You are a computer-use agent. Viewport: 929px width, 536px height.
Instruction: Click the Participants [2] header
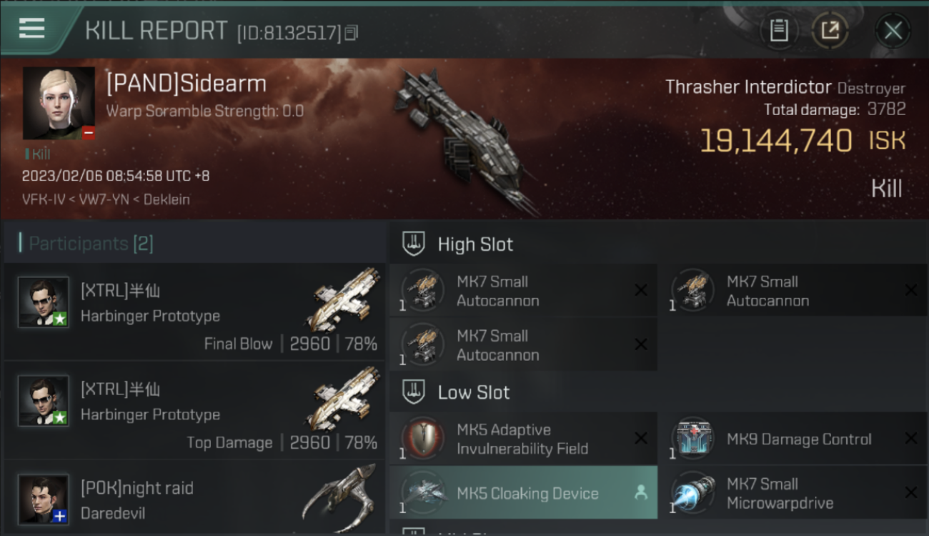pos(86,244)
